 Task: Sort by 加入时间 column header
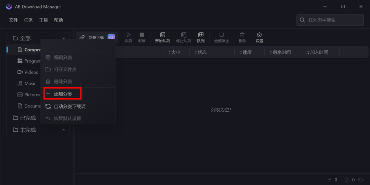(x=317, y=52)
